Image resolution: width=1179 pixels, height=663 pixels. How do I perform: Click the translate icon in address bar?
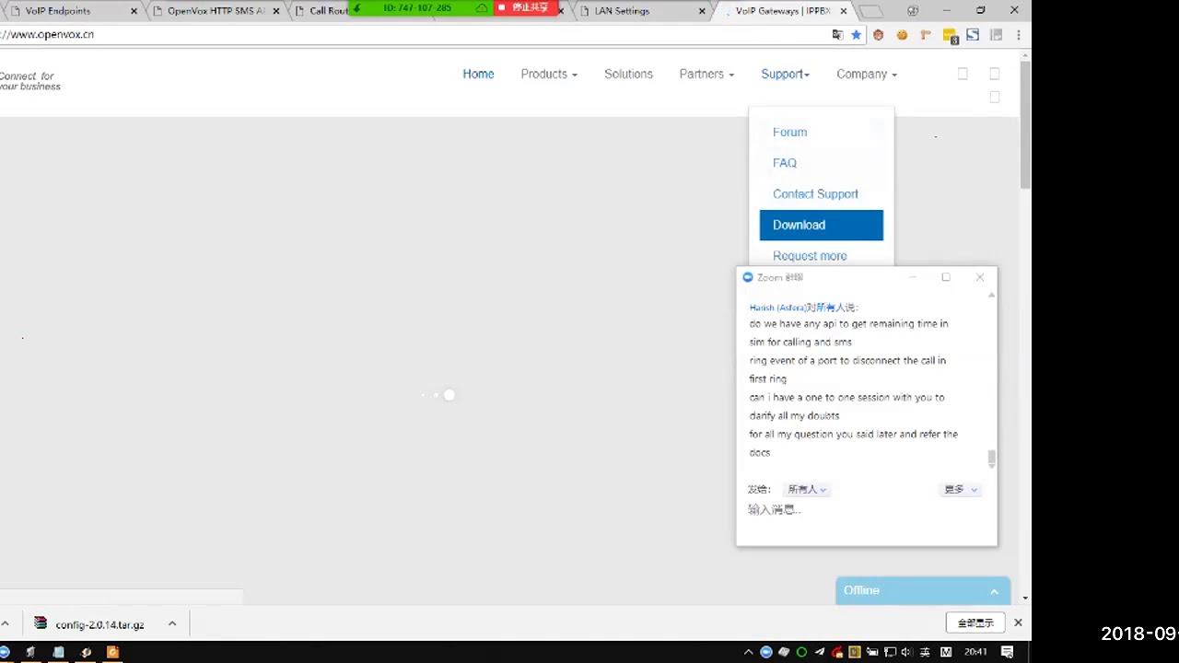point(837,35)
